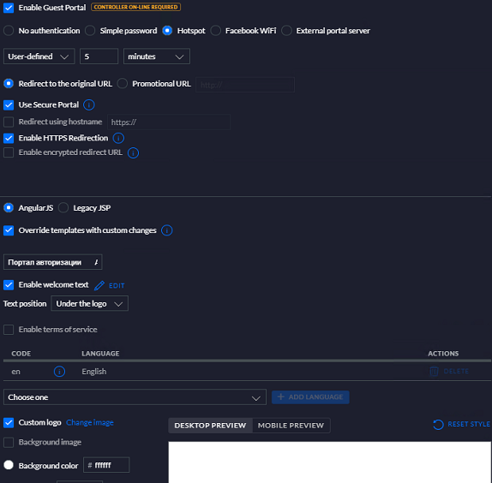Open the User-defined expiration dropdown

click(39, 57)
